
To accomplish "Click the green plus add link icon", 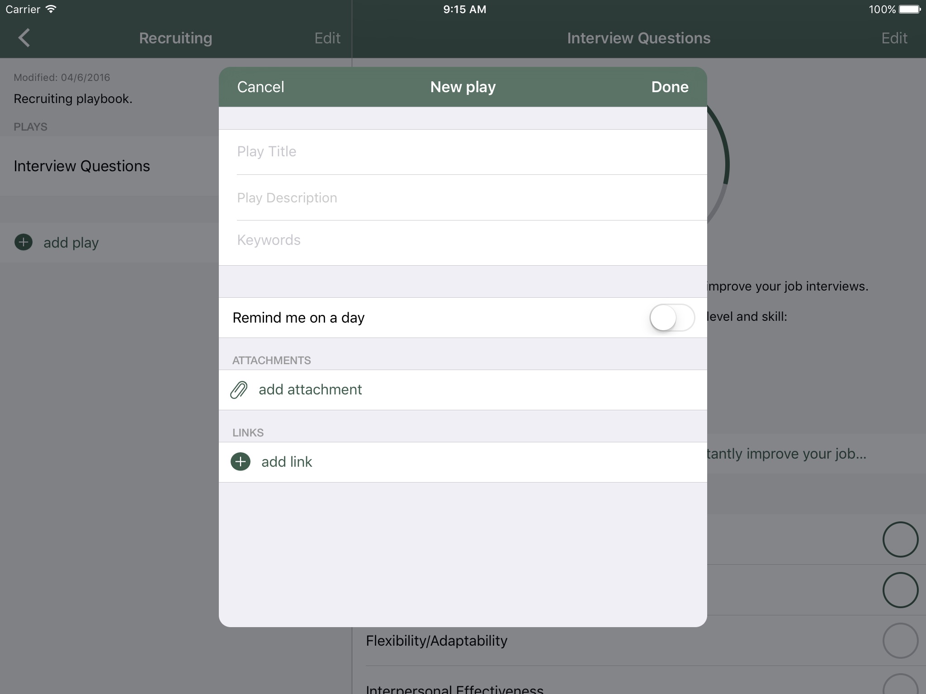I will click(x=241, y=462).
